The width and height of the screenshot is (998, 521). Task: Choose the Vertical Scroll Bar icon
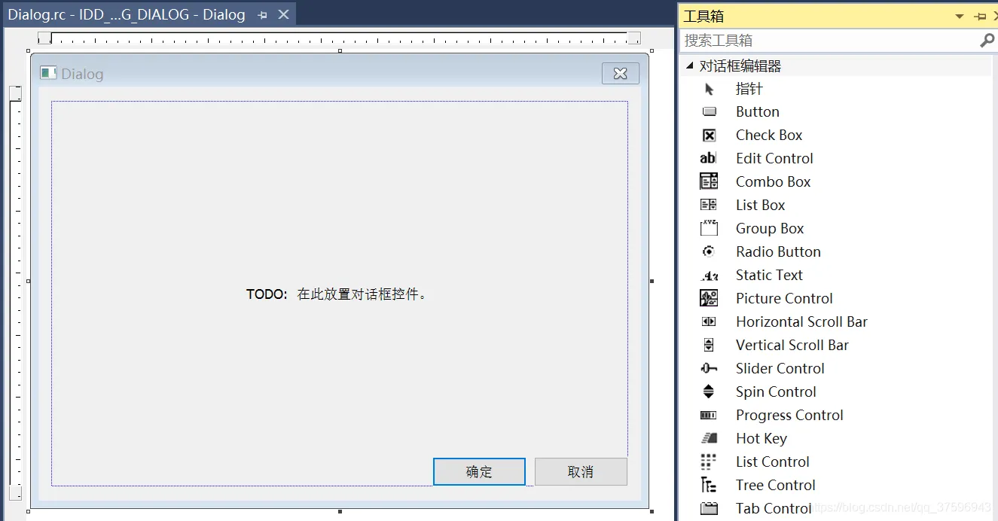(x=709, y=345)
